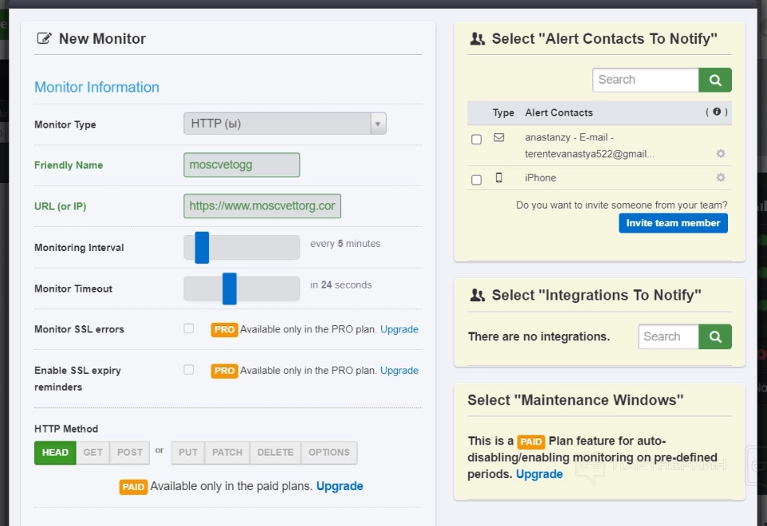Click the integrations search magnifier button

click(x=715, y=336)
